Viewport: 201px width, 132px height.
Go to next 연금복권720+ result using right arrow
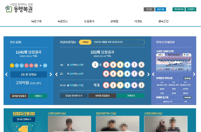pyautogui.click(x=148, y=74)
